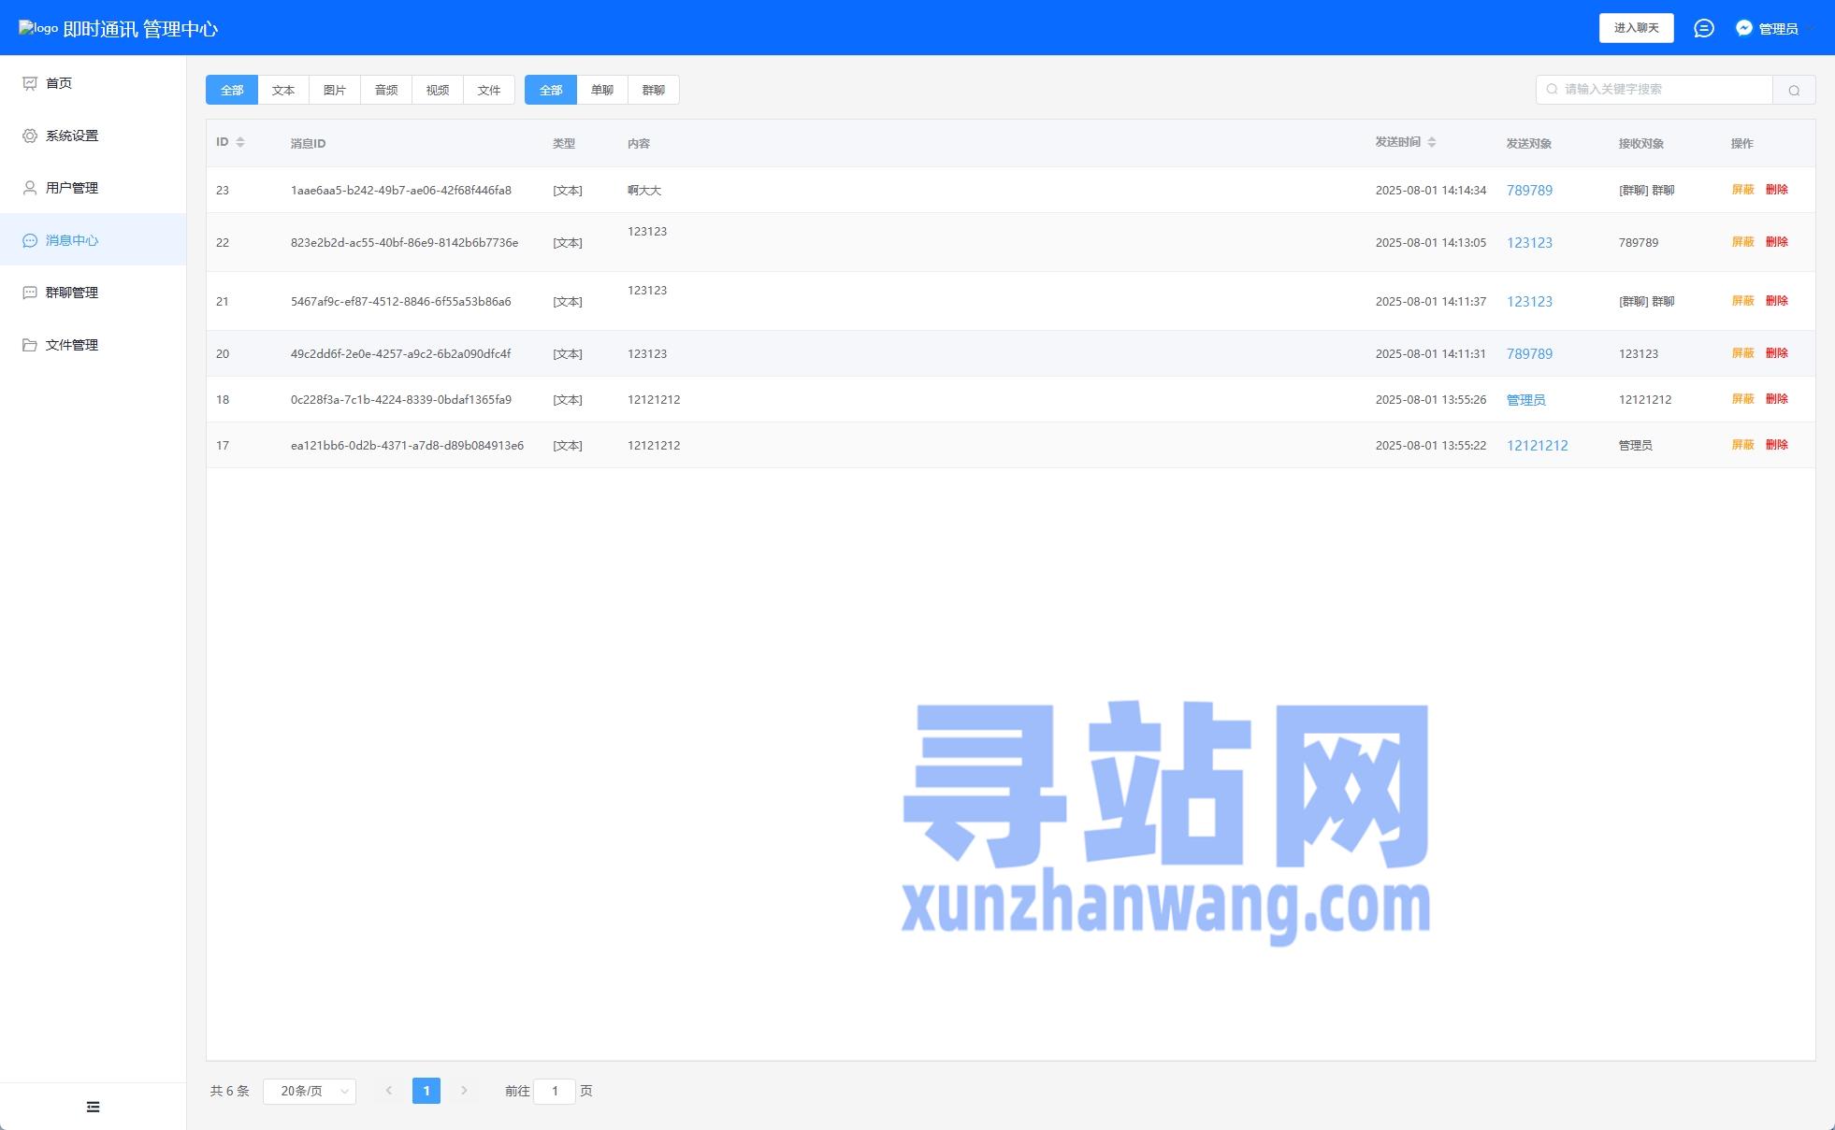Go to next page arrow
Image resolution: width=1835 pixels, height=1130 pixels.
pos(464,1091)
